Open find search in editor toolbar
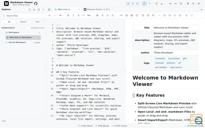Screen dimensions: 205x128 pos(186,15)
